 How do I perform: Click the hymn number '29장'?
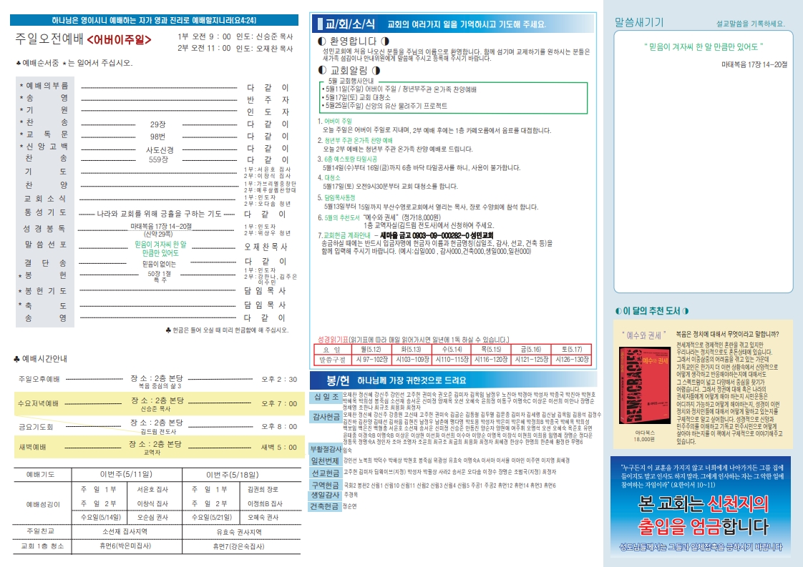pyautogui.click(x=157, y=124)
